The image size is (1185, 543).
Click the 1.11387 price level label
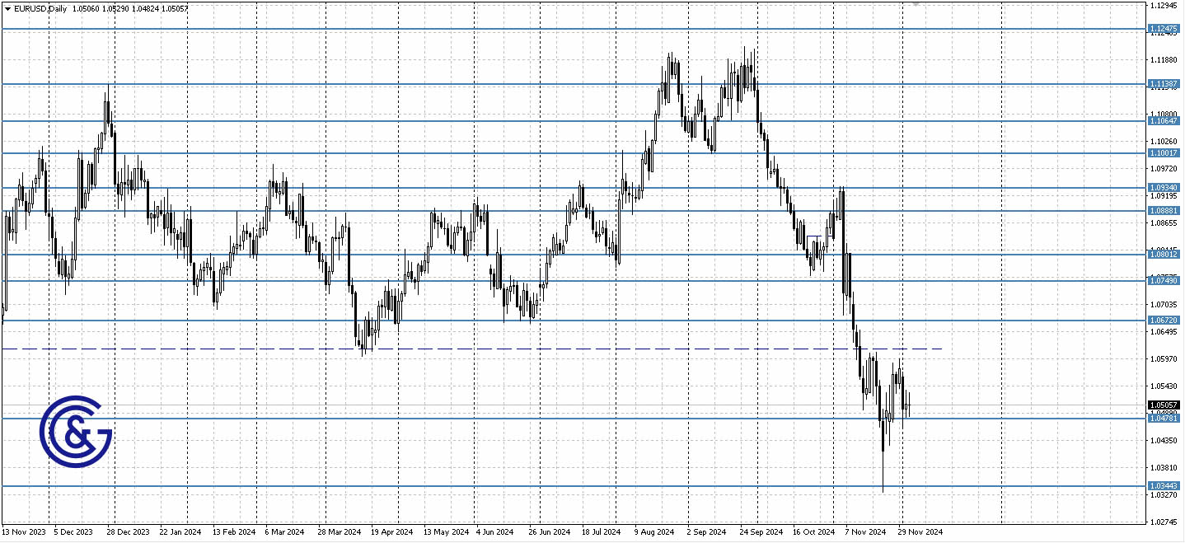click(1164, 83)
